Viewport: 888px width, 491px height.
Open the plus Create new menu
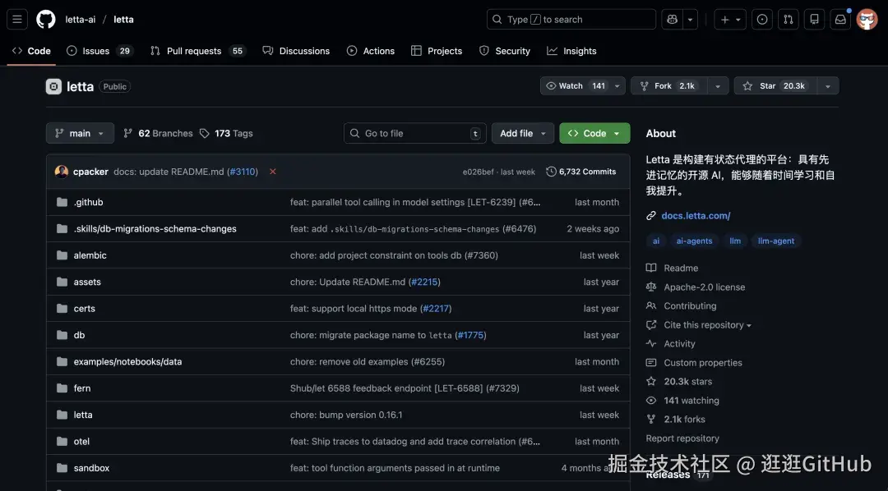click(730, 19)
